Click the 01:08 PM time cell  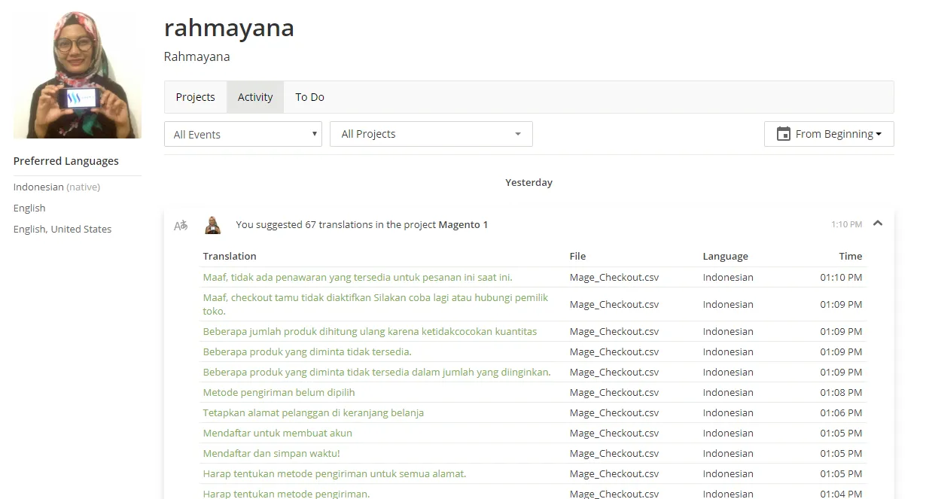(x=841, y=392)
